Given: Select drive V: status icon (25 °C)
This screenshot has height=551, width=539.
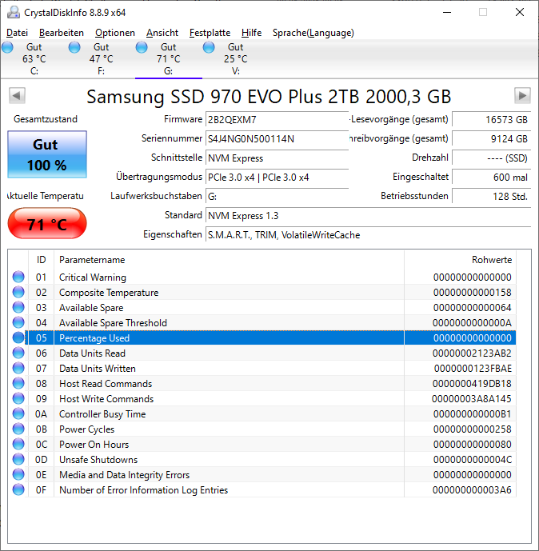Looking at the screenshot, I should (x=209, y=47).
